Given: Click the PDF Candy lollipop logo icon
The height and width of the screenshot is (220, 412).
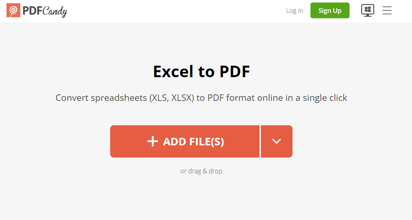Looking at the screenshot, I should coord(13,10).
